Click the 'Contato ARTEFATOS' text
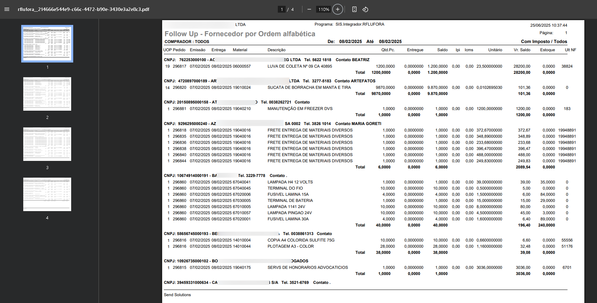Image resolution: width=597 pixels, height=303 pixels. pyautogui.click(x=355, y=81)
